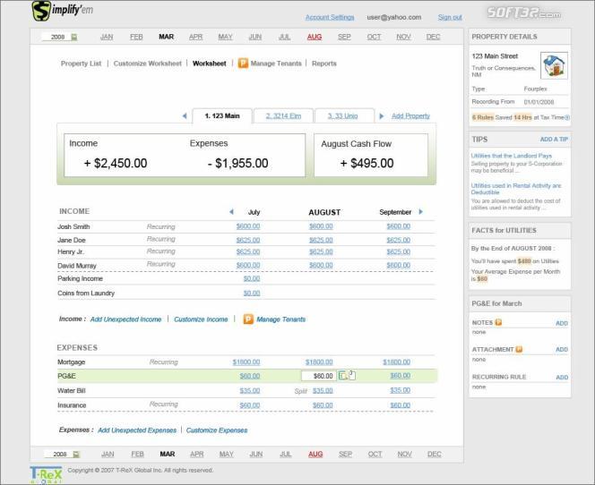Click ADD next to NOTES
Screen dimensions: 595x485
(562, 323)
